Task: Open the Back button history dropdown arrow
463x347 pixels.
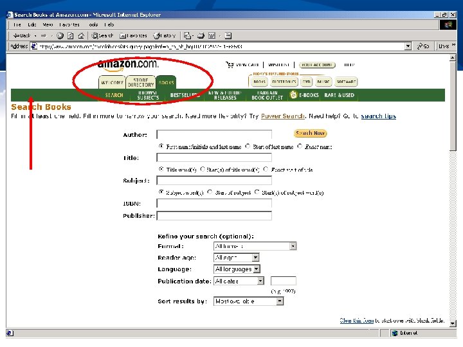Action: tap(35, 36)
